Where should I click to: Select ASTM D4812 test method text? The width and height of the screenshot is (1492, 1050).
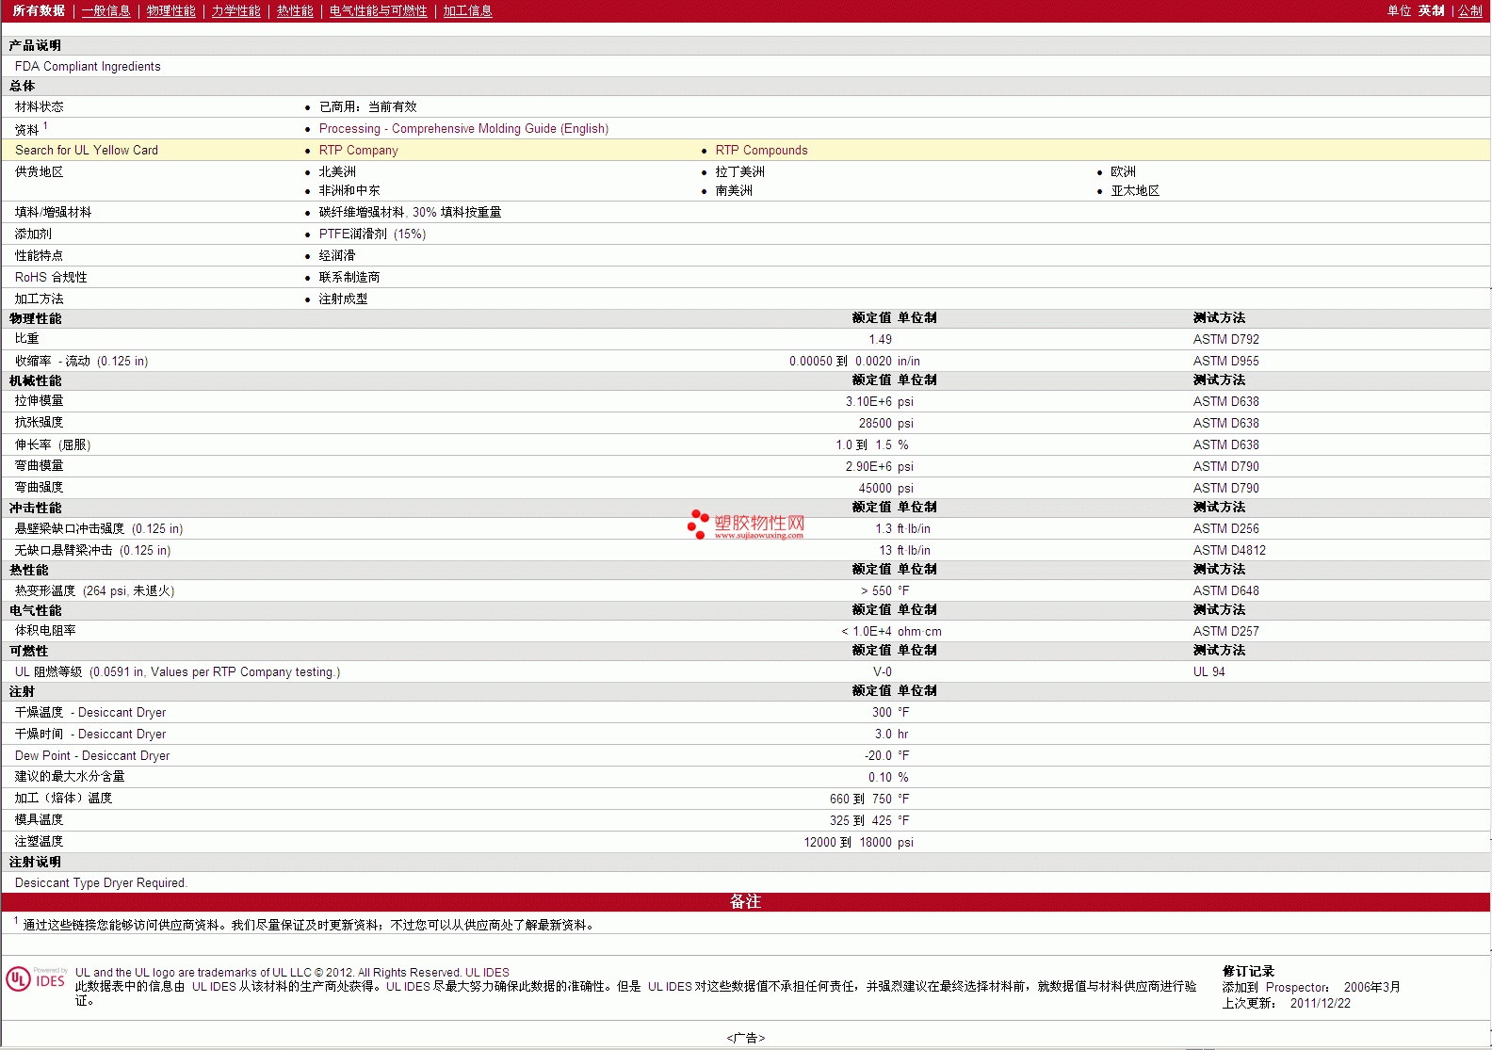coord(1229,551)
